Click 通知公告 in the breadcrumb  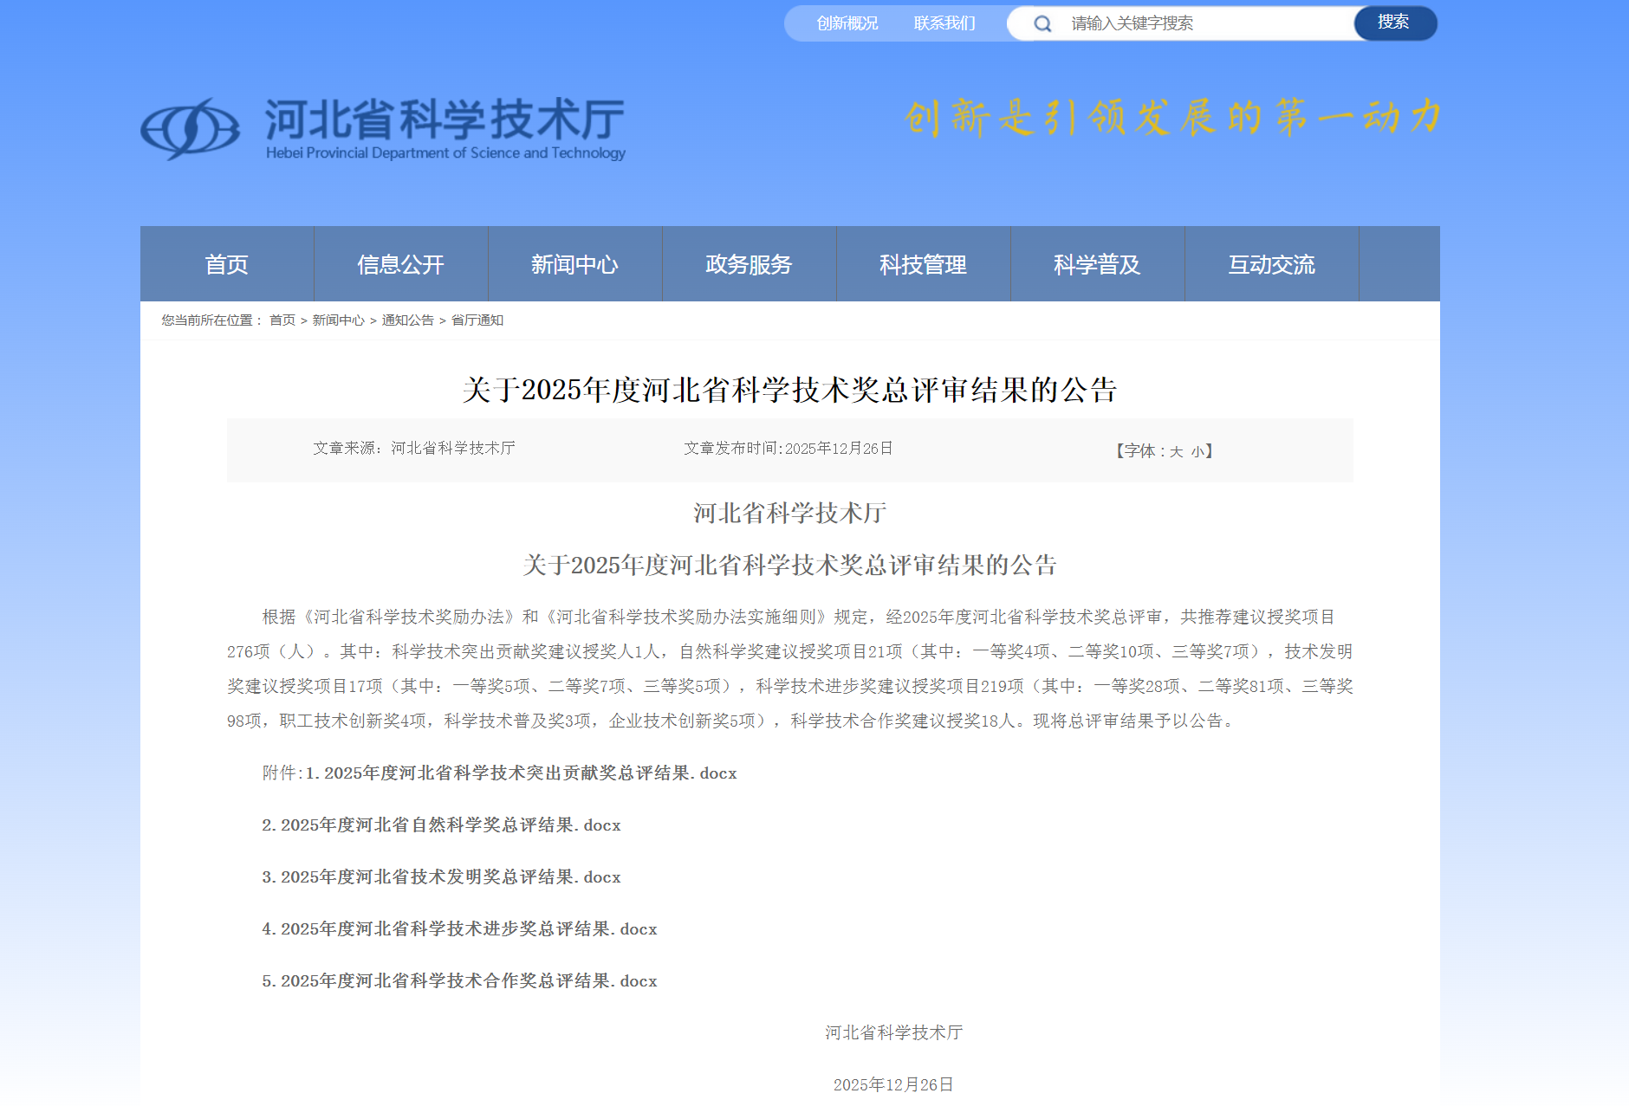408,320
